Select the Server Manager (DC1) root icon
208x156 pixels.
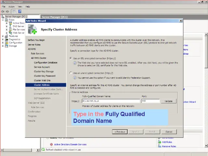coord(3,17)
